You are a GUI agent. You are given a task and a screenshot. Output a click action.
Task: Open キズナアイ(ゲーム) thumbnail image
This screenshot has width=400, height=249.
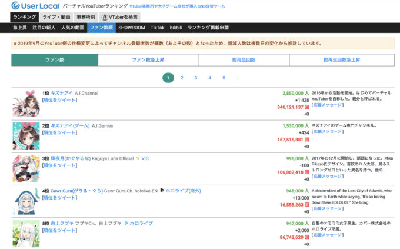[26, 136]
